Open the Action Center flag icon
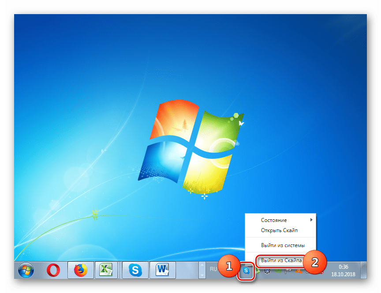381x293 pixels. click(288, 270)
